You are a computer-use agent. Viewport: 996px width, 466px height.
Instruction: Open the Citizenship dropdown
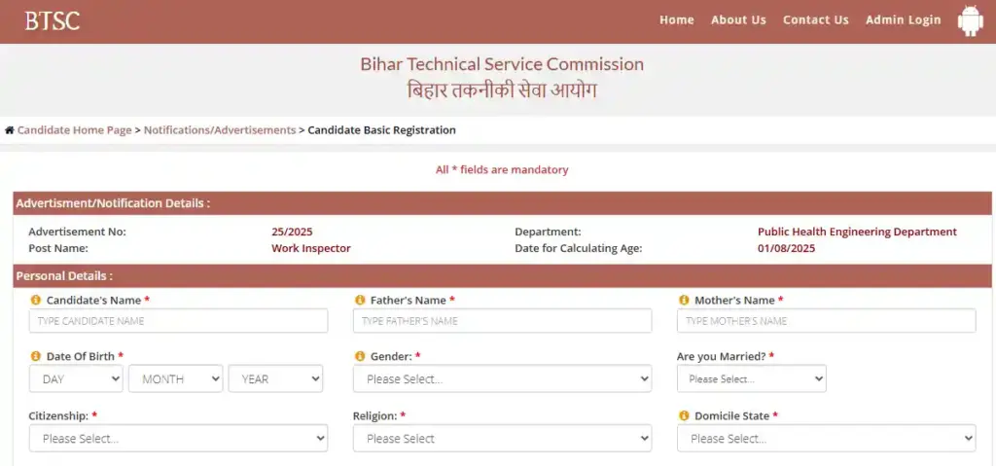click(178, 439)
